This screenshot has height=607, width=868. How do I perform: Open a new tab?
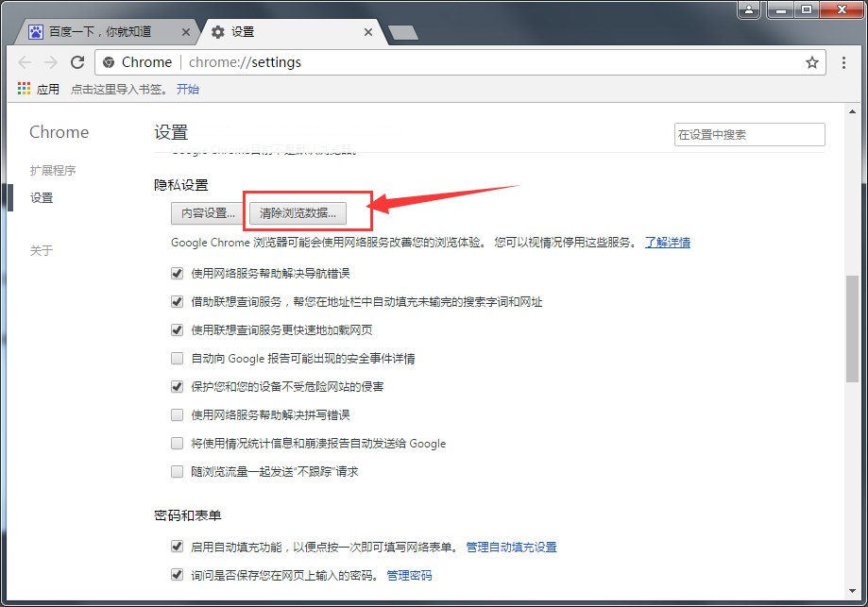tap(403, 33)
